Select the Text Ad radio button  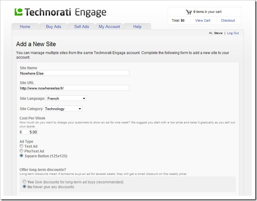click(x=21, y=146)
